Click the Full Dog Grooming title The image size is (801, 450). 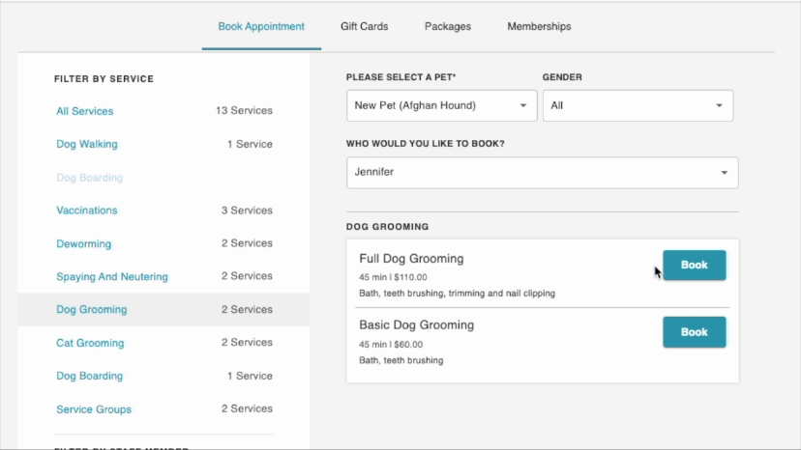(x=411, y=259)
